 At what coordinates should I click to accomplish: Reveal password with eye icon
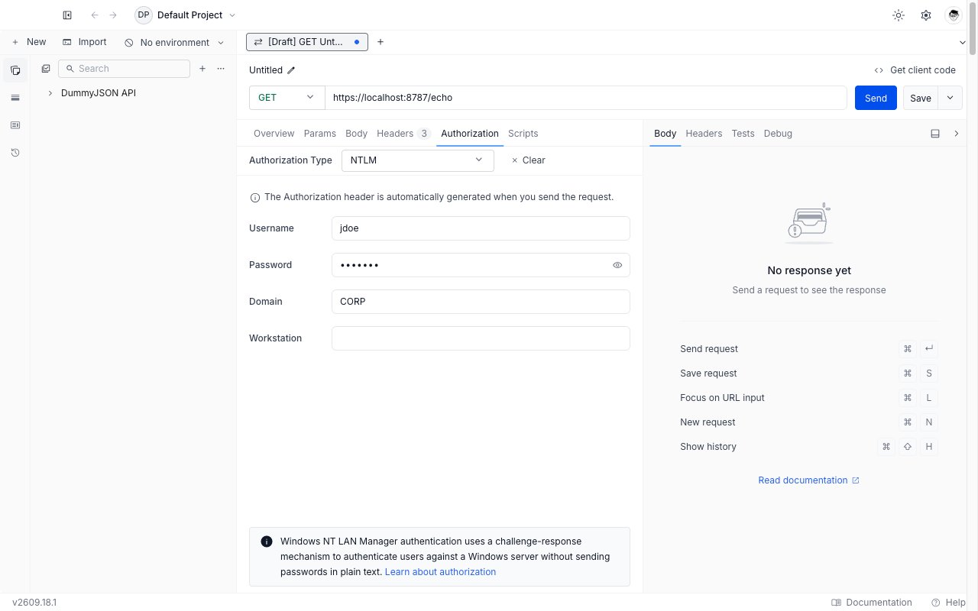click(617, 265)
